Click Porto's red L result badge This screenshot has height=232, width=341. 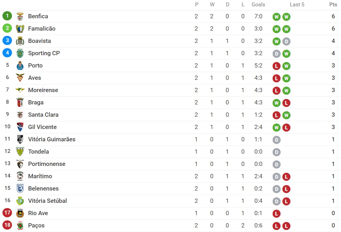click(x=277, y=66)
